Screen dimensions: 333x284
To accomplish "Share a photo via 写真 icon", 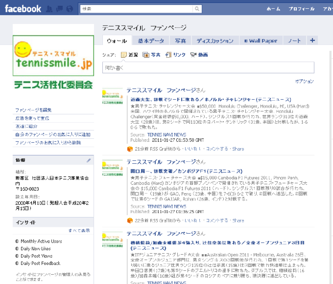I will tap(151, 55).
